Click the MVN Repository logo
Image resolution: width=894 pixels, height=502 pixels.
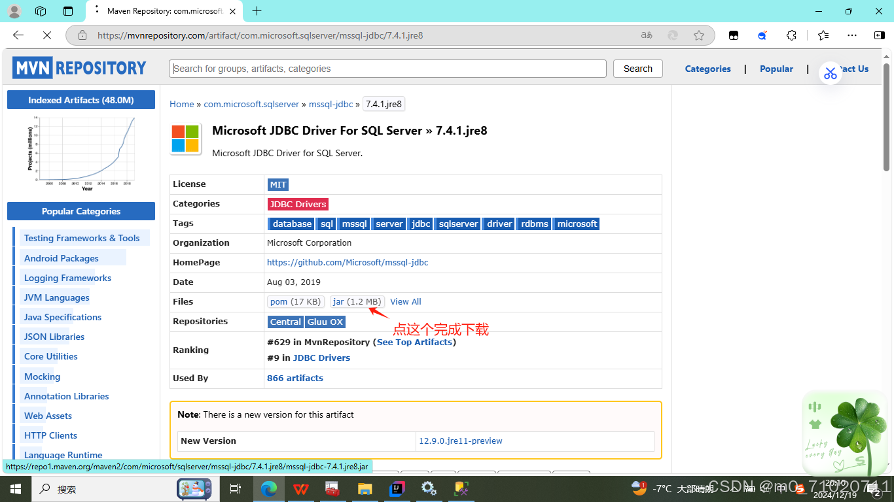(80, 68)
